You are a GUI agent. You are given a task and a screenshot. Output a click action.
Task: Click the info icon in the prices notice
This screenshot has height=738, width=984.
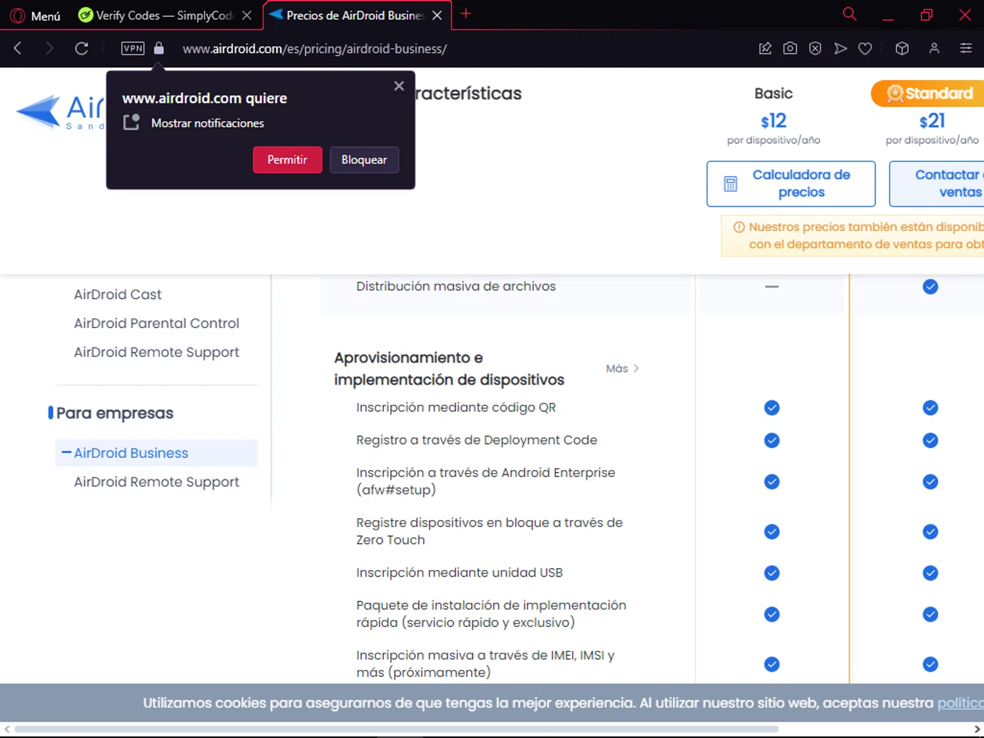(739, 227)
